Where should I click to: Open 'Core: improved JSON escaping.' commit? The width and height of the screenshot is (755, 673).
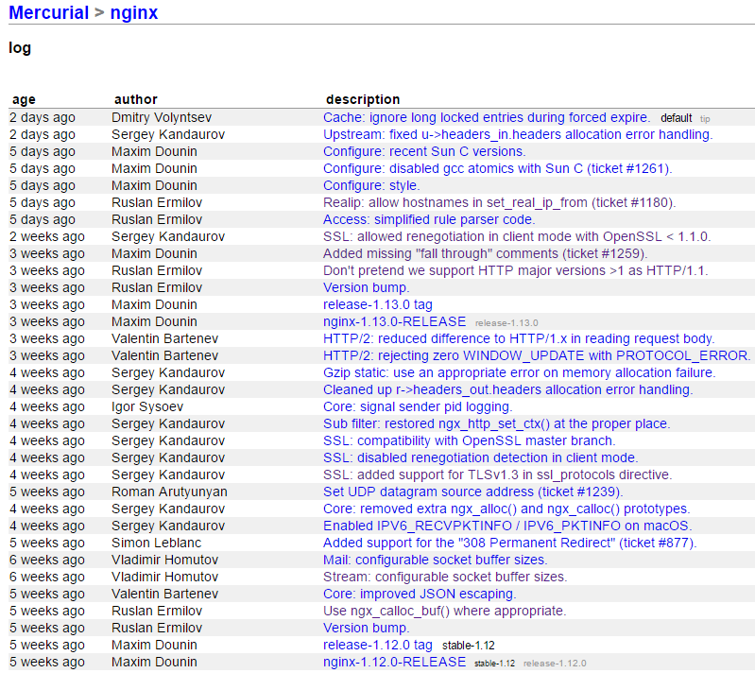coord(420,594)
